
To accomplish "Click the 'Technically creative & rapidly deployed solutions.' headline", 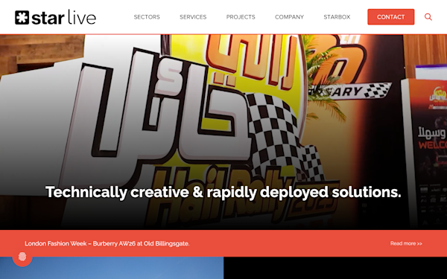I will [223, 192].
